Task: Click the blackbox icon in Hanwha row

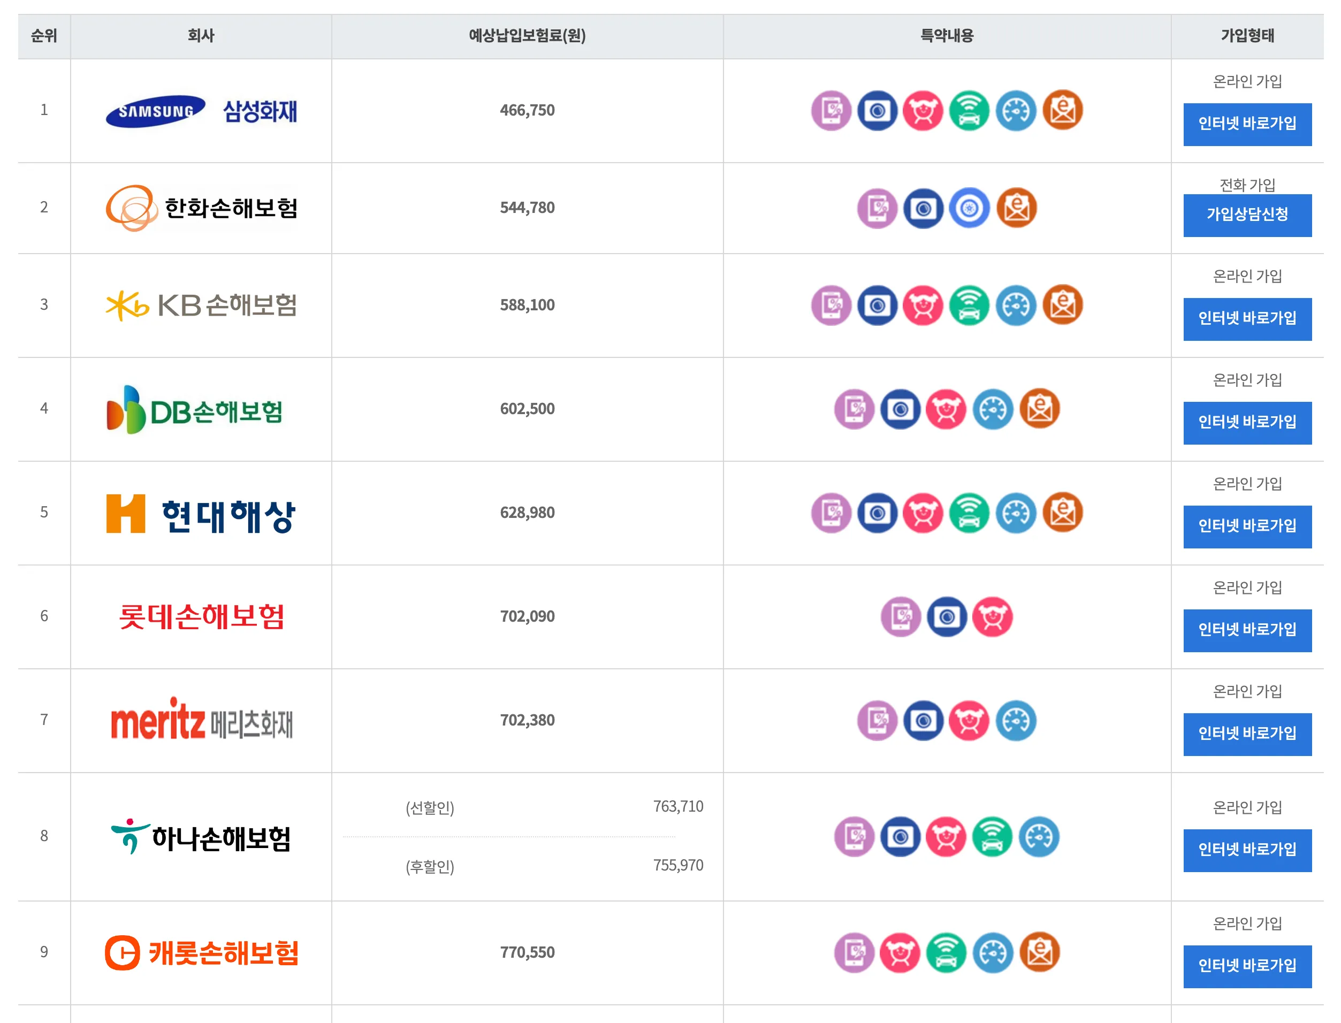Action: point(924,208)
